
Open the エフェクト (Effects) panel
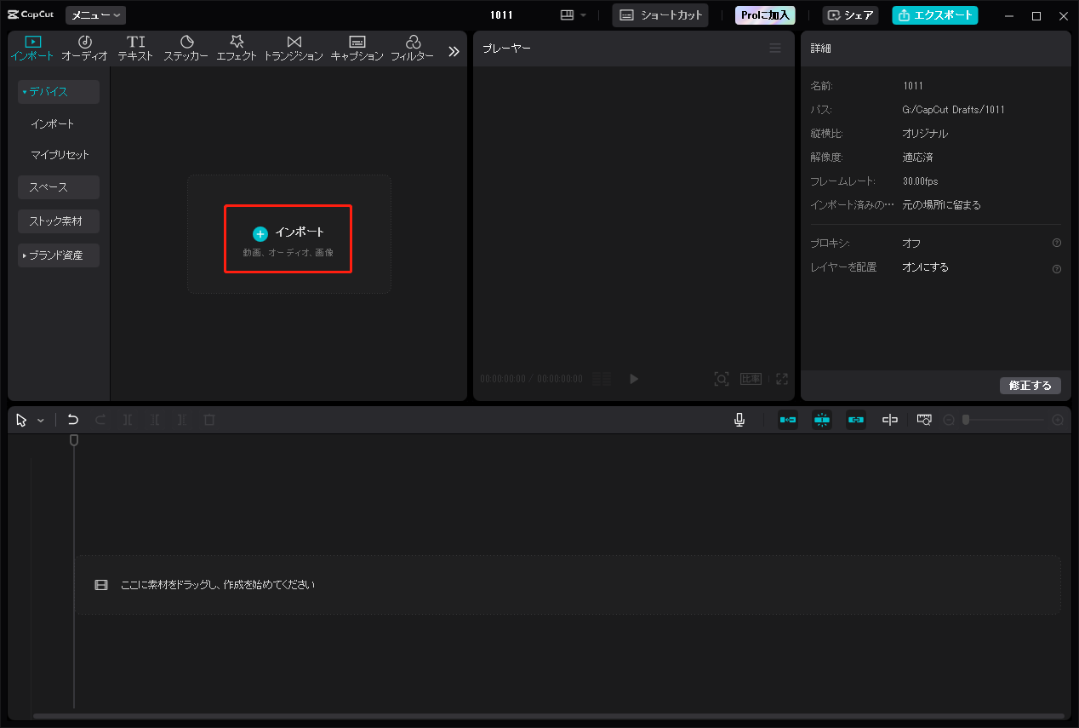tap(237, 48)
